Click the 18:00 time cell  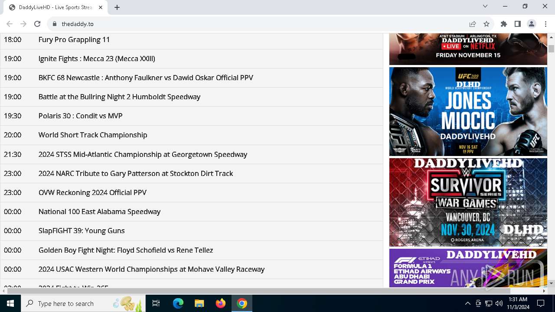[x=13, y=39]
